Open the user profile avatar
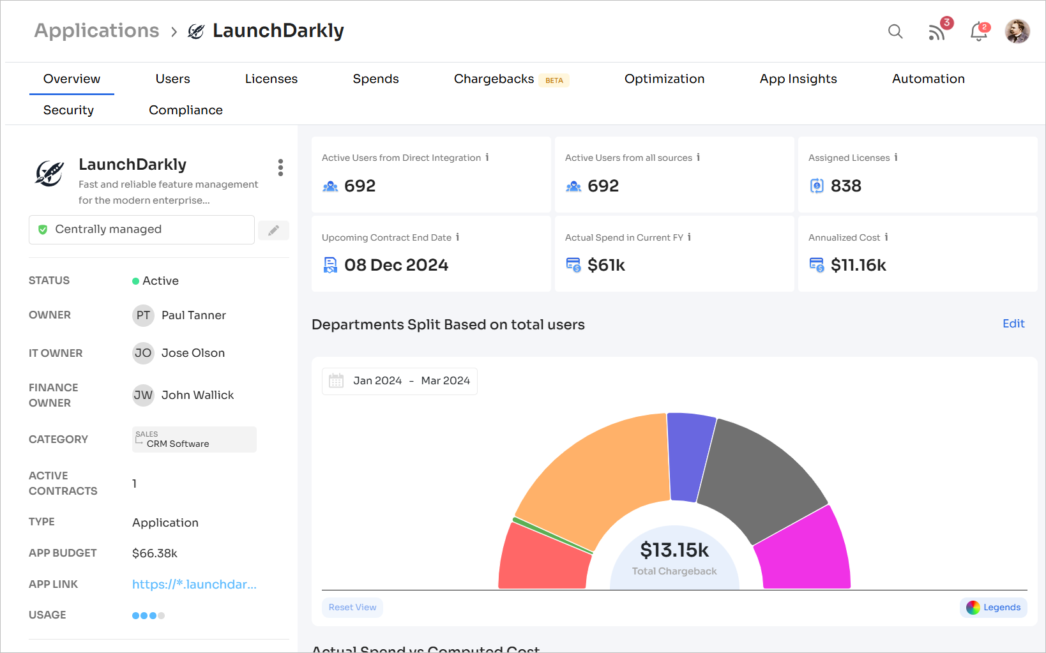The width and height of the screenshot is (1046, 653). coord(1017,31)
